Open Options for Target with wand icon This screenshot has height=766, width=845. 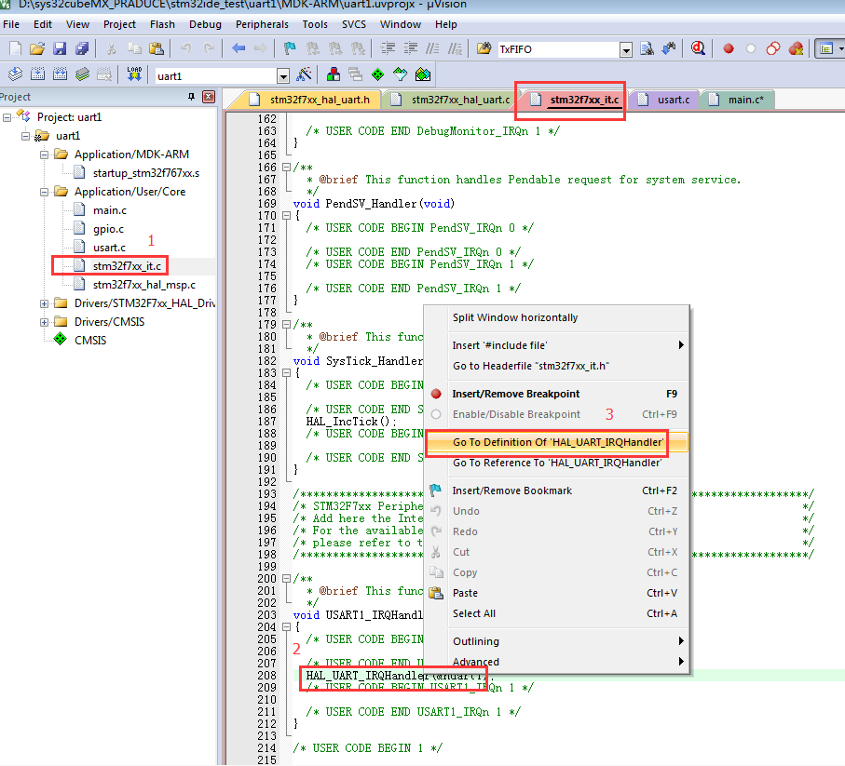click(303, 74)
